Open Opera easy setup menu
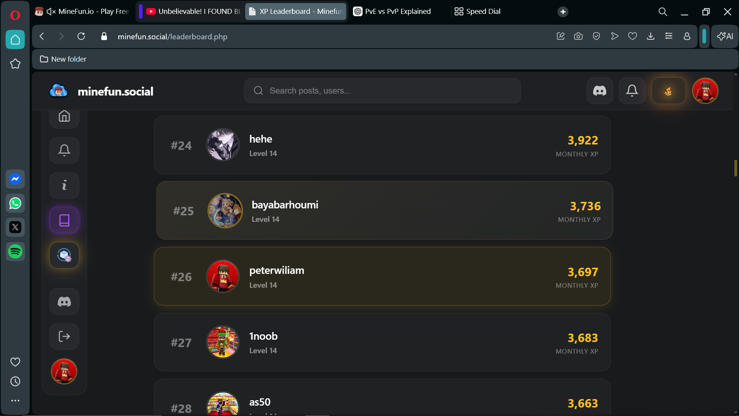The width and height of the screenshot is (739, 416). (669, 36)
